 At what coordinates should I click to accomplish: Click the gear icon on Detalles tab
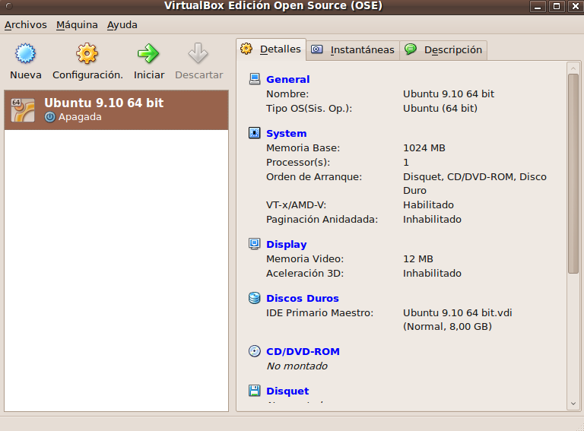pyautogui.click(x=246, y=49)
